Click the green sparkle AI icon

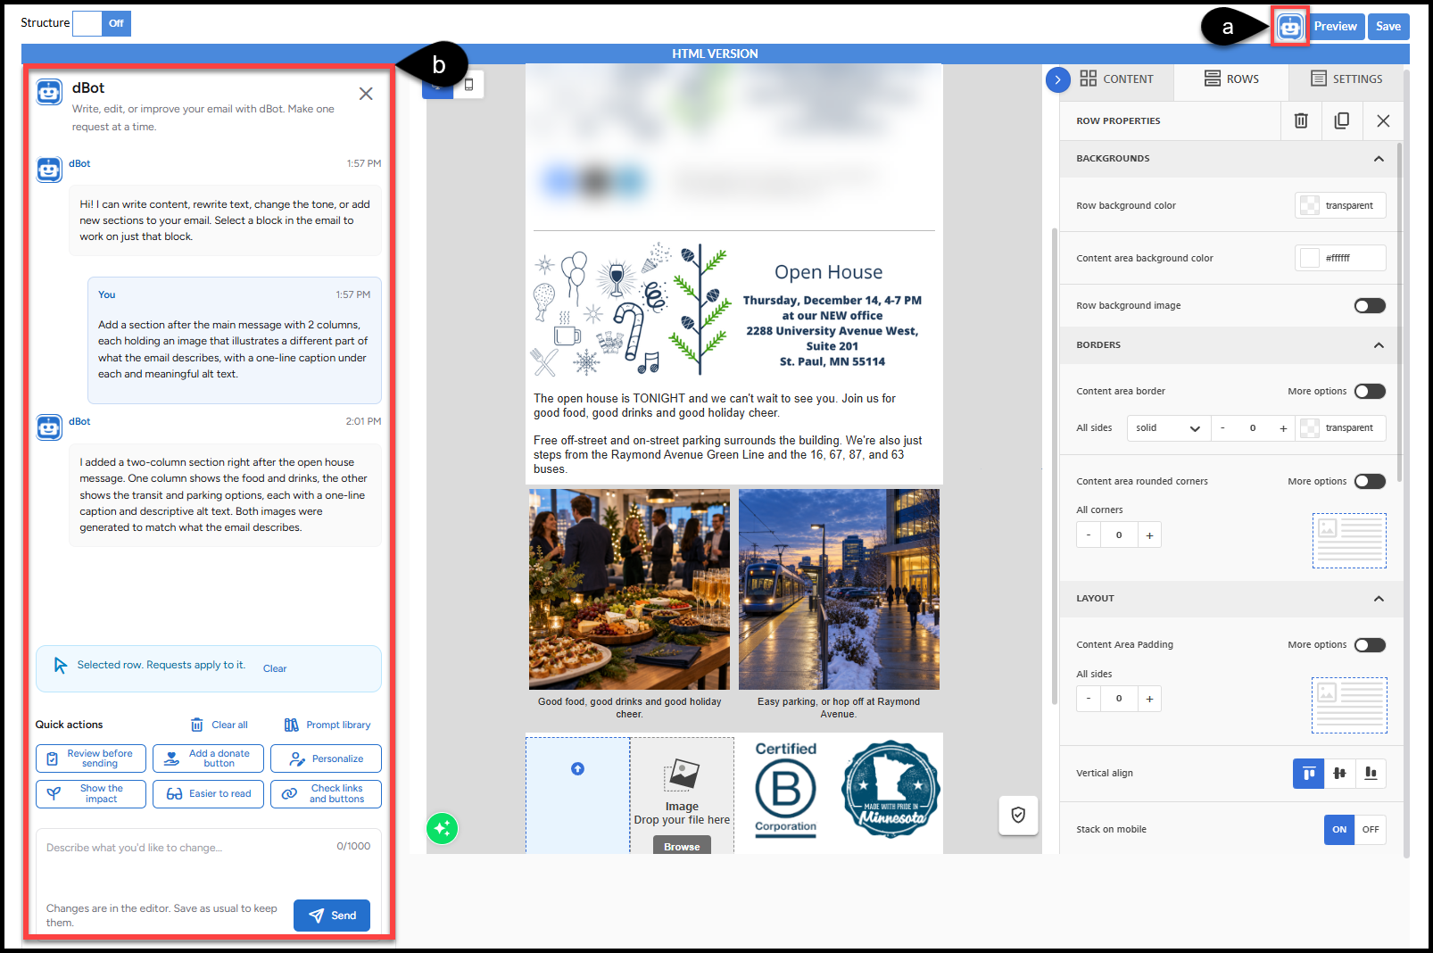(x=442, y=829)
